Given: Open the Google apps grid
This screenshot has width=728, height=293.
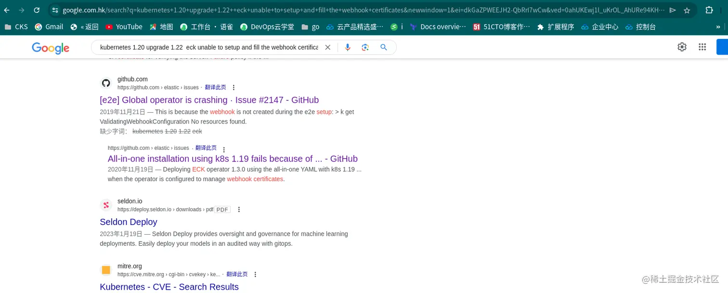Looking at the screenshot, I should tap(702, 47).
